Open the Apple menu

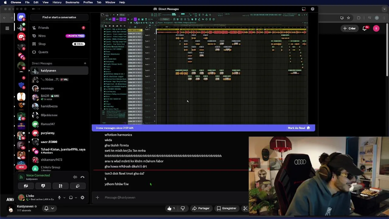click(x=5, y=2)
